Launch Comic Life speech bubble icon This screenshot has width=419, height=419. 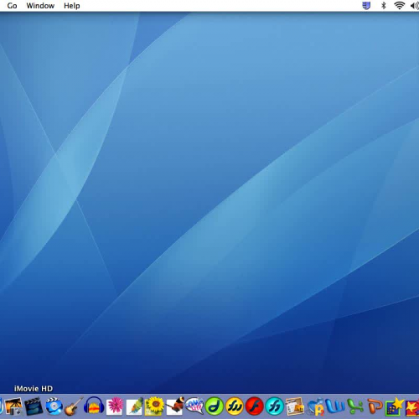(x=194, y=406)
